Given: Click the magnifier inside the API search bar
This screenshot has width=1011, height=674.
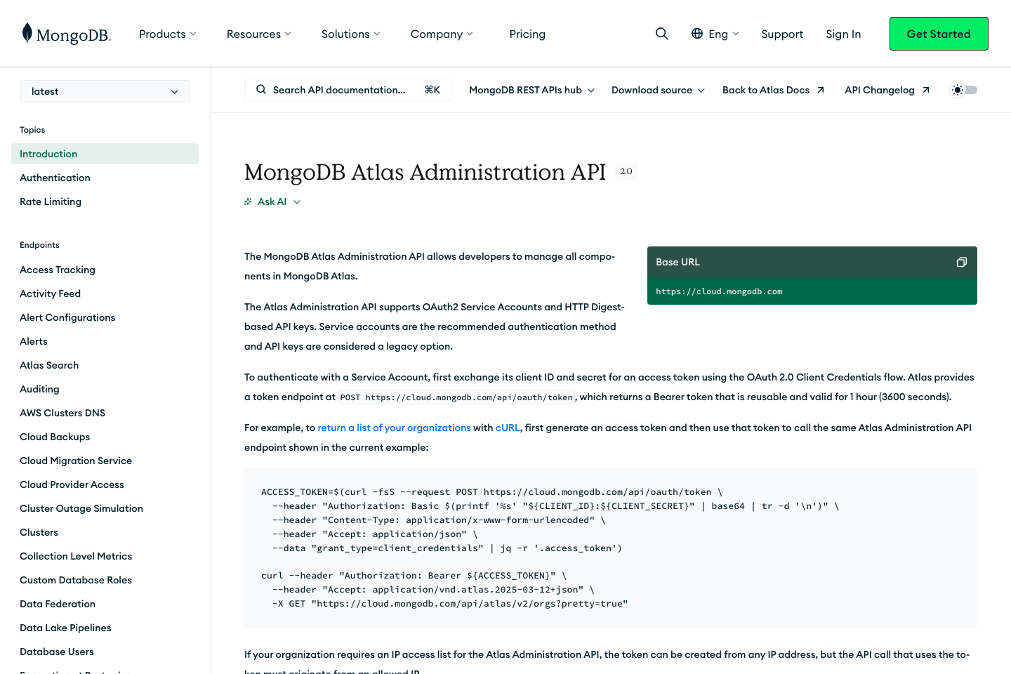Looking at the screenshot, I should 261,89.
